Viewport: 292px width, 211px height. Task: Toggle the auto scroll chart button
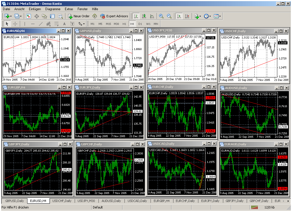coord(179,16)
